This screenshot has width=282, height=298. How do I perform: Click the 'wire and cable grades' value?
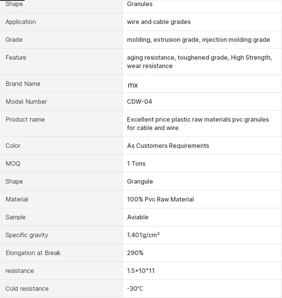click(159, 22)
